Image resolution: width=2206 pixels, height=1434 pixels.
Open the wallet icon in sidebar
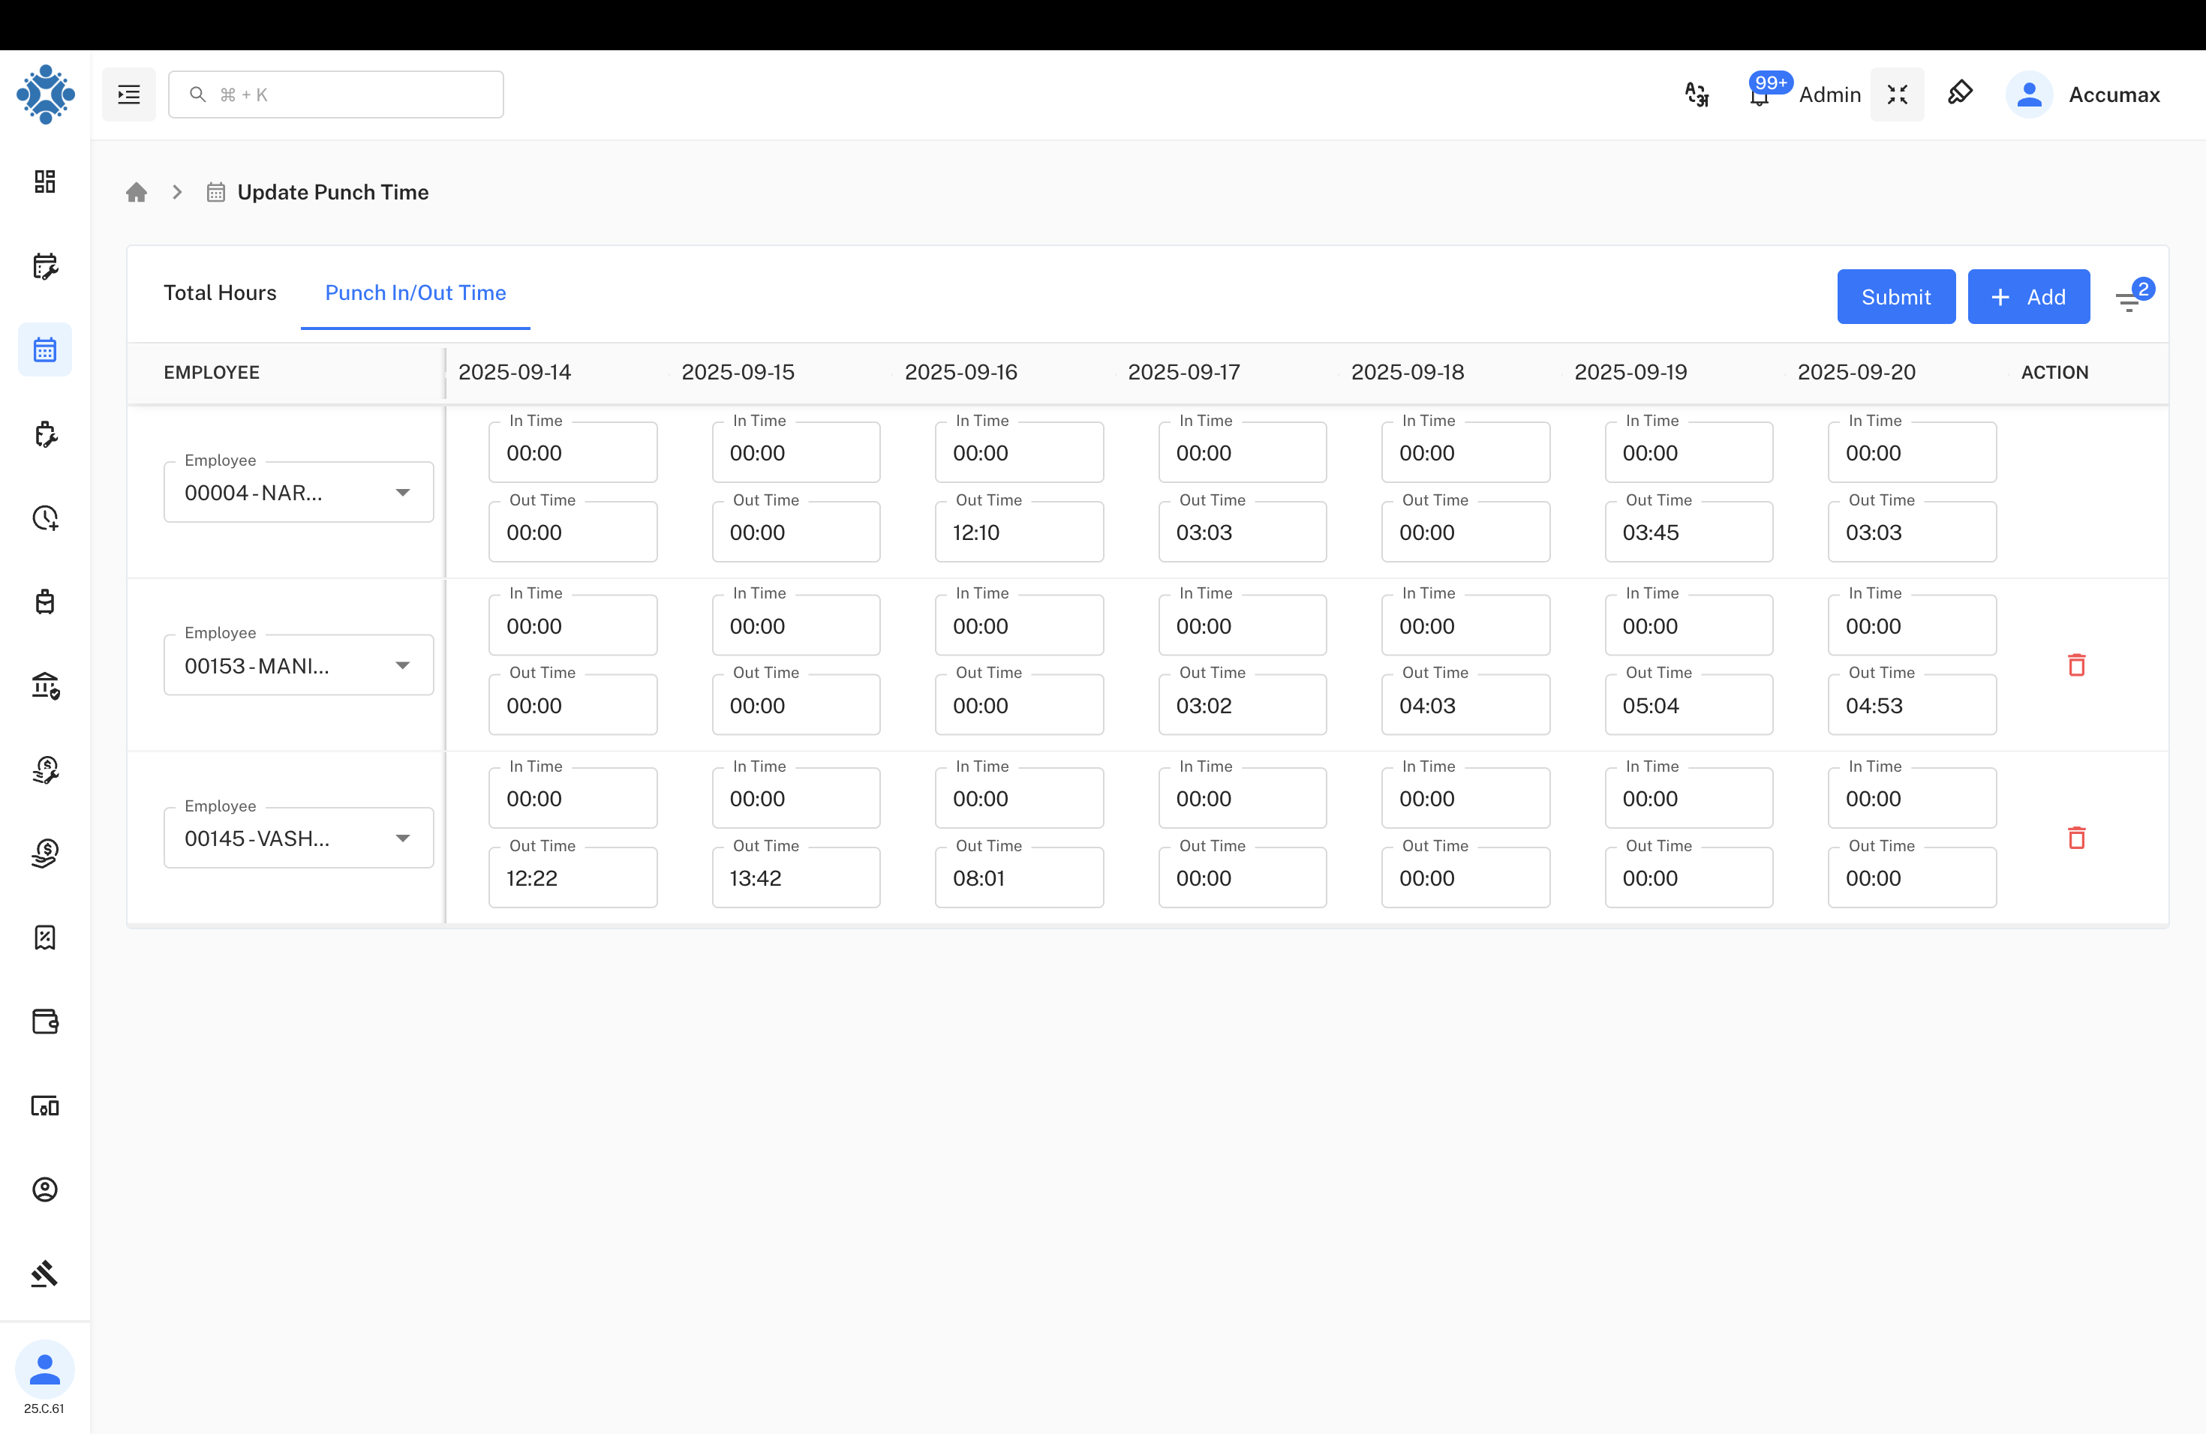pyautogui.click(x=44, y=1021)
